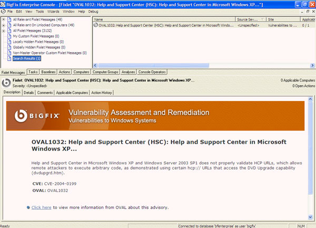Click the icon beside Globally Hidden Fixlet Messages
Viewport: 316px width, 228px height.
(9, 47)
